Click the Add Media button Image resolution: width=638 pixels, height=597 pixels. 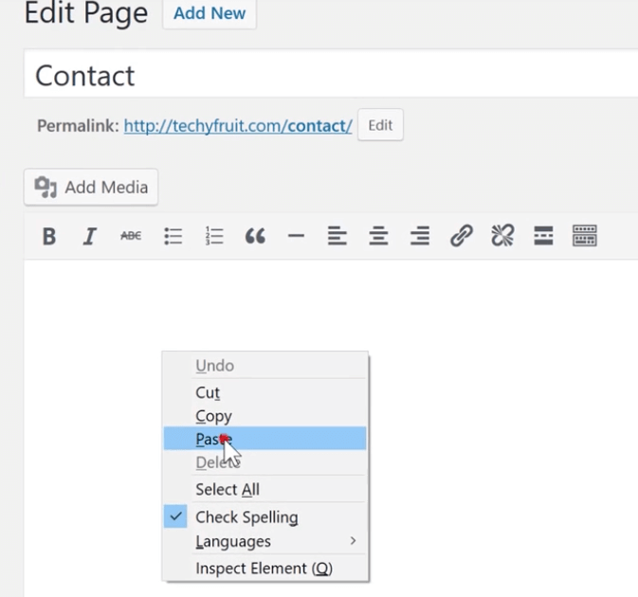click(x=91, y=187)
